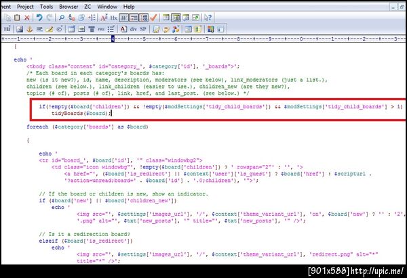The height and width of the screenshot is (278, 407).
Task: Click the Set Font icon
Action: [104, 18]
